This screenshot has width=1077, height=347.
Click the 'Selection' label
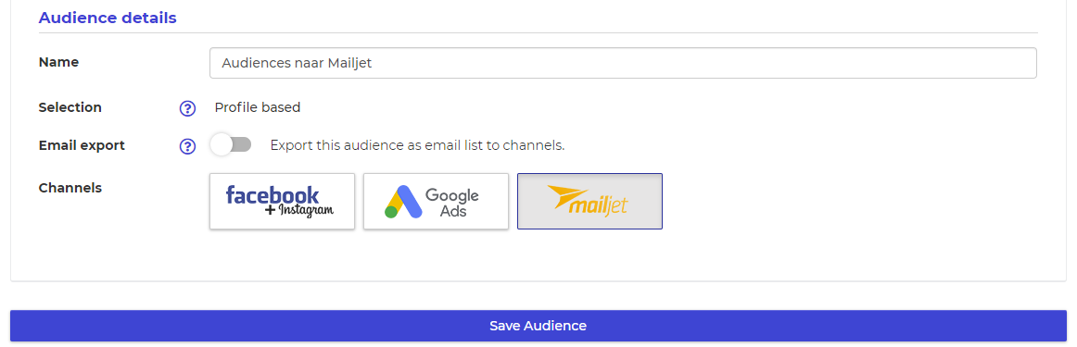(x=70, y=107)
